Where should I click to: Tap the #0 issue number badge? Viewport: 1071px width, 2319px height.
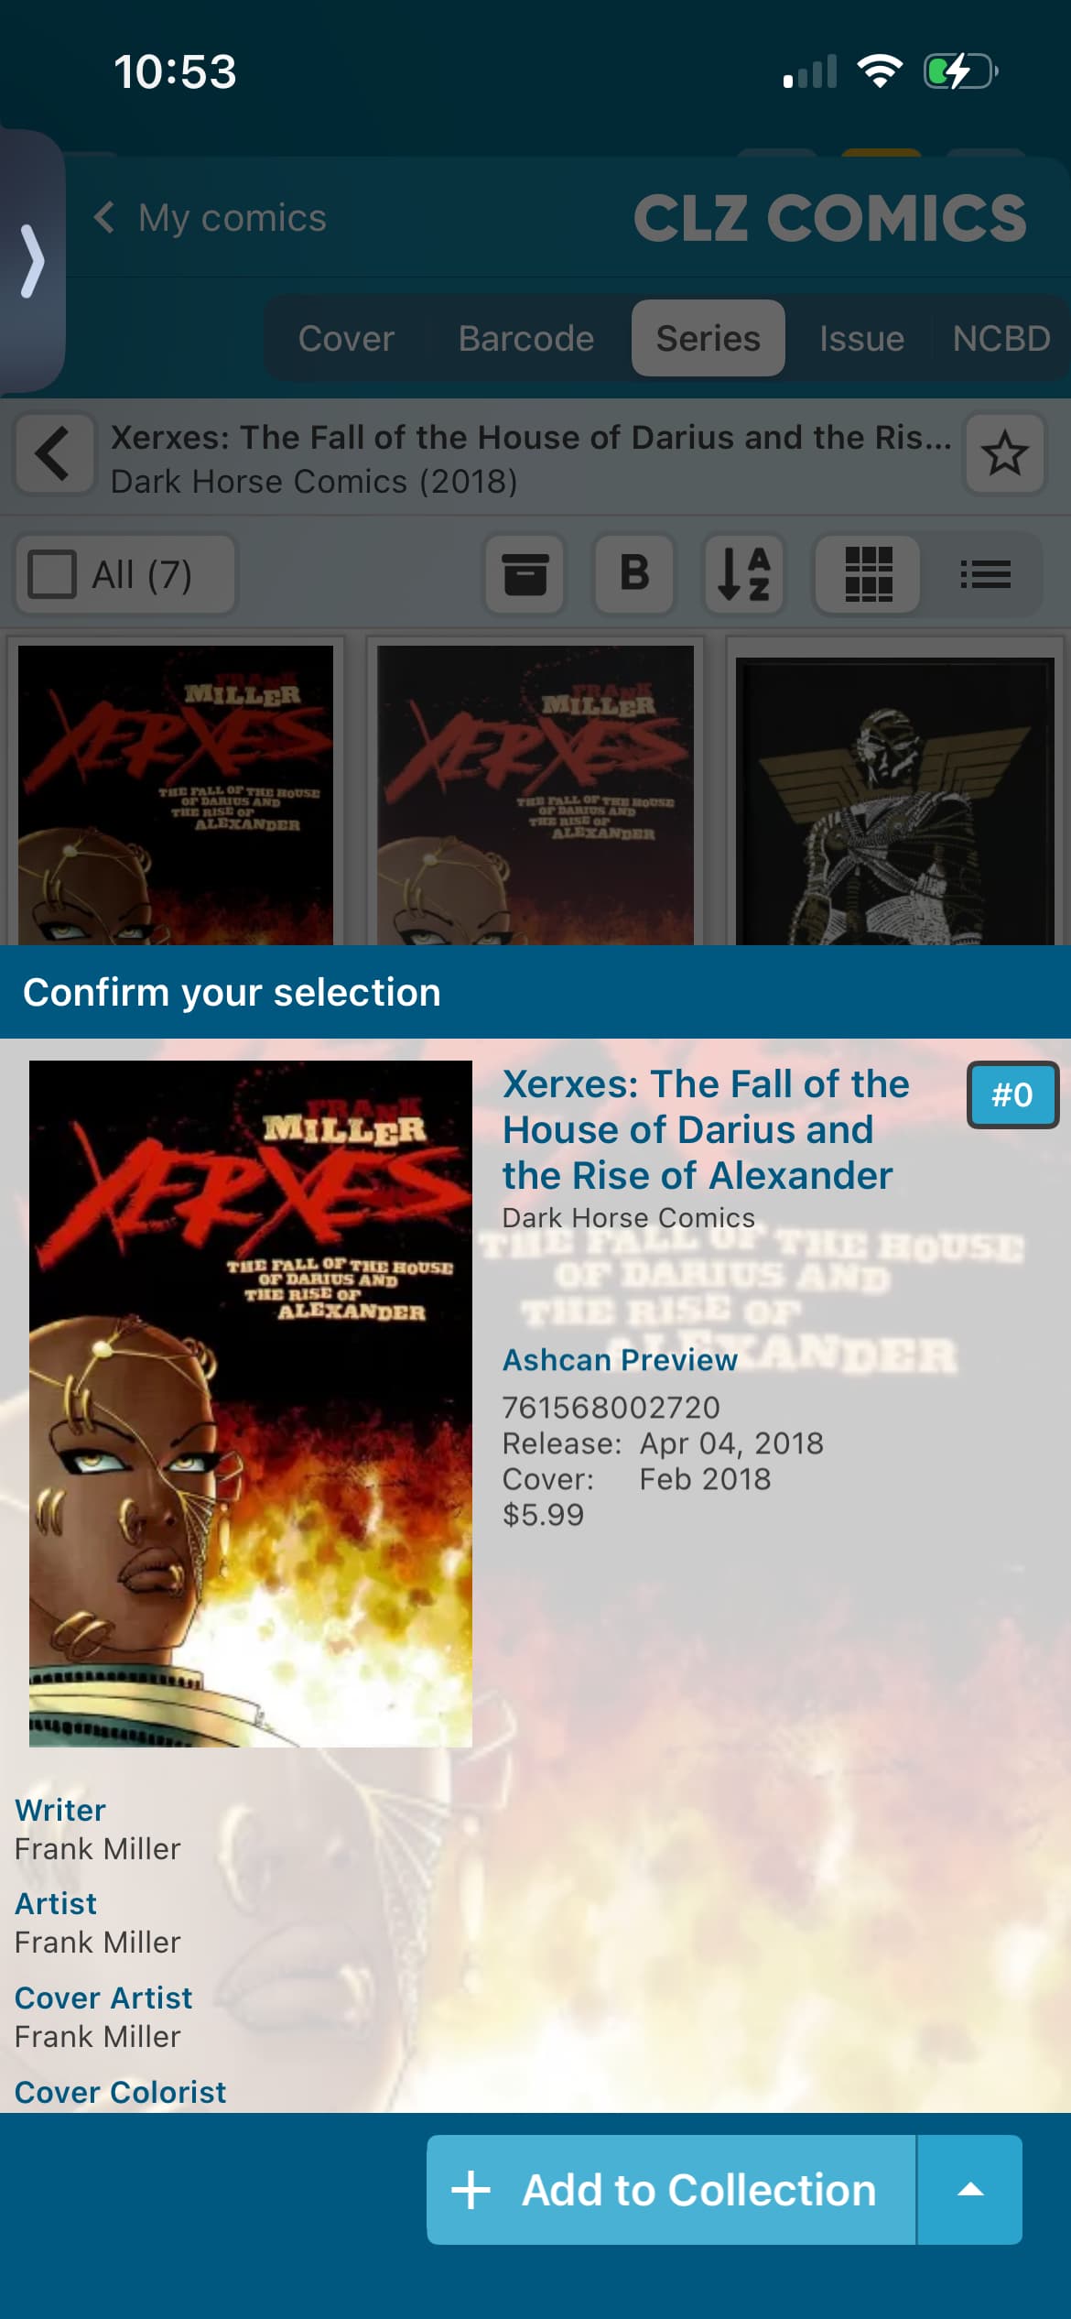point(1012,1094)
